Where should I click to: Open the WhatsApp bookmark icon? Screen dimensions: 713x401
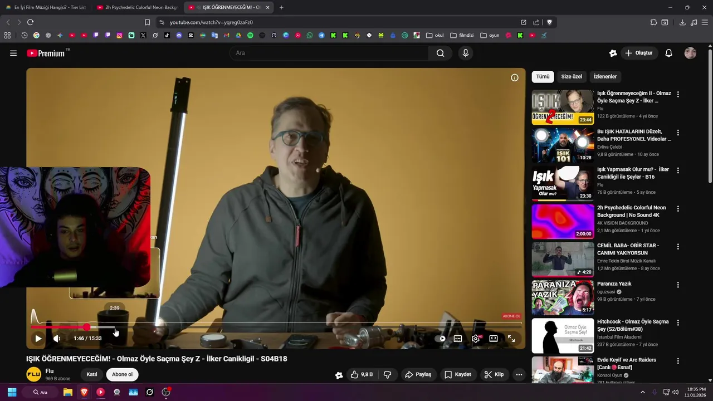point(310,35)
